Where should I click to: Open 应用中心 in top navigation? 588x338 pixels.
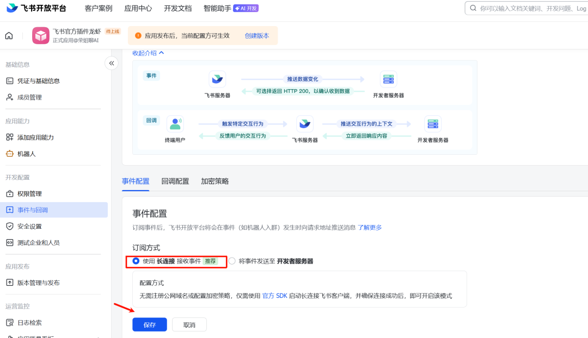(138, 8)
